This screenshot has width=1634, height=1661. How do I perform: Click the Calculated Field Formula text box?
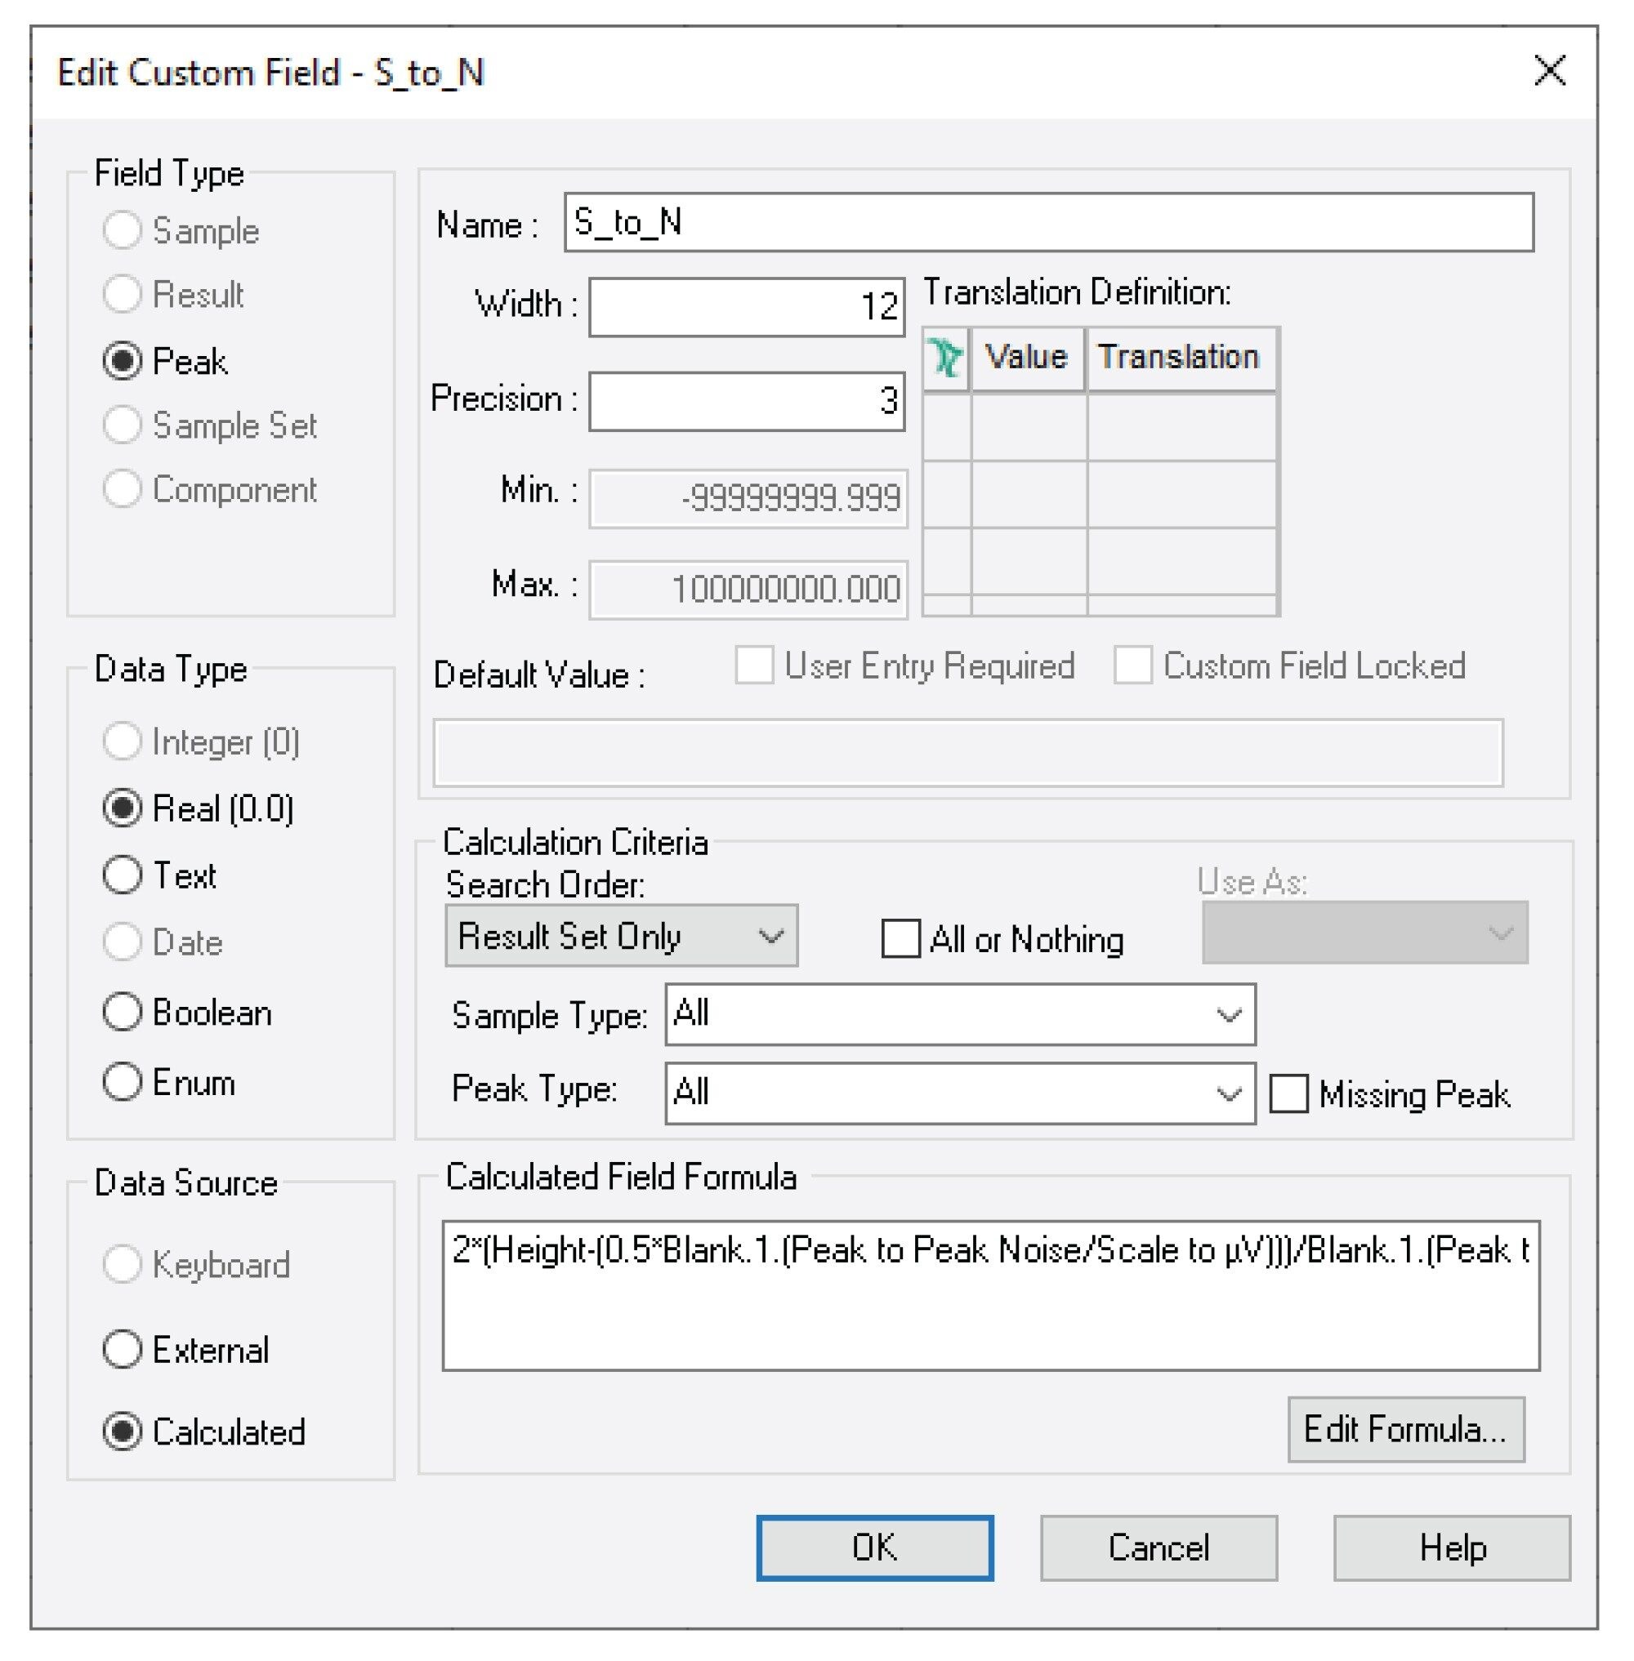click(x=991, y=1295)
